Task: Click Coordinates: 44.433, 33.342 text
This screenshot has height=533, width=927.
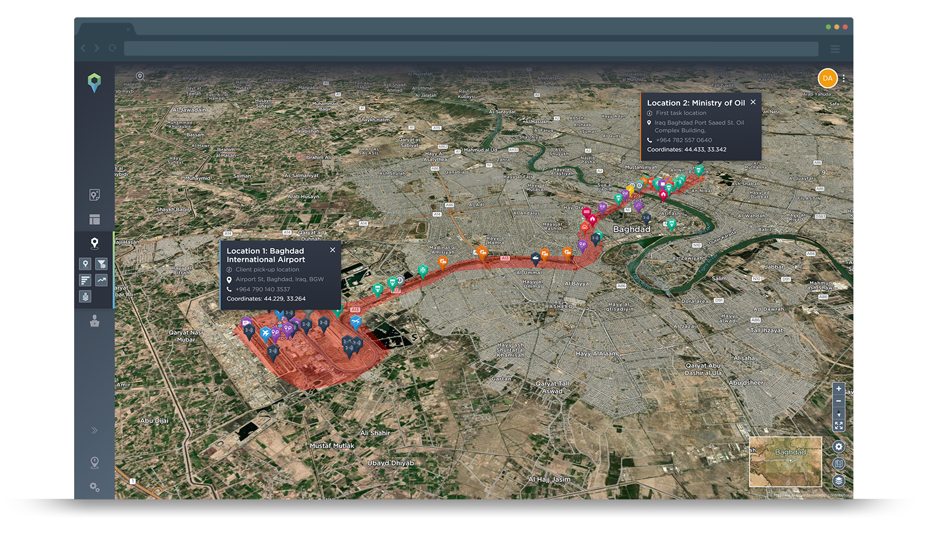Action: [x=687, y=149]
